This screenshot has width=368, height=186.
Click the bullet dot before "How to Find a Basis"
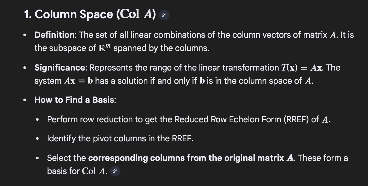(x=25, y=100)
